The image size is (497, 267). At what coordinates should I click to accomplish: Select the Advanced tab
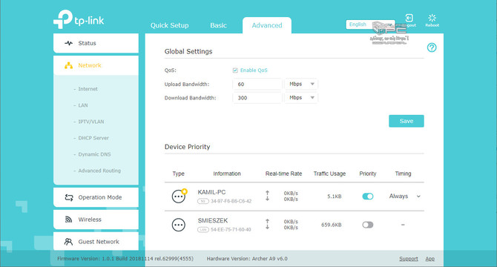267,25
